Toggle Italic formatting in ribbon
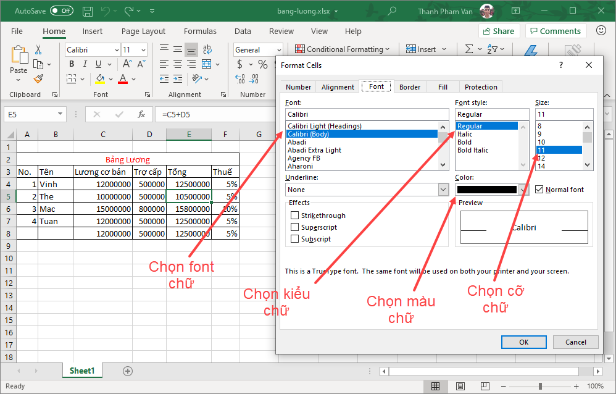Image resolution: width=616 pixels, height=394 pixels. [x=85, y=64]
